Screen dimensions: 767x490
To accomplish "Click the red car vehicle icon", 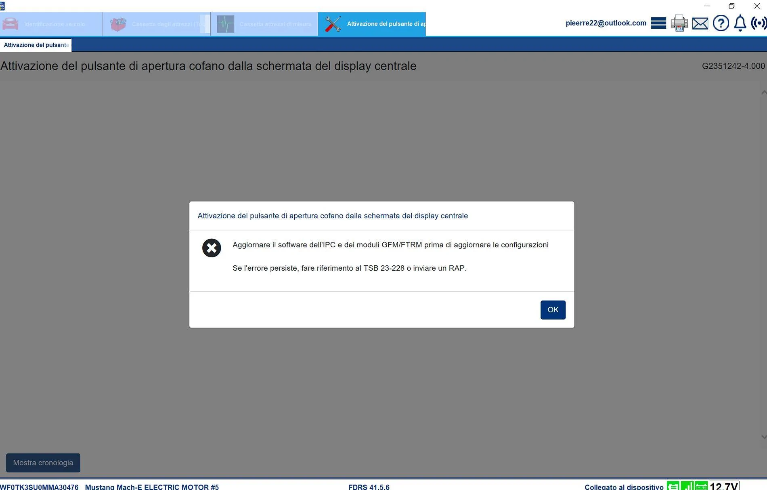I will 10,24.
